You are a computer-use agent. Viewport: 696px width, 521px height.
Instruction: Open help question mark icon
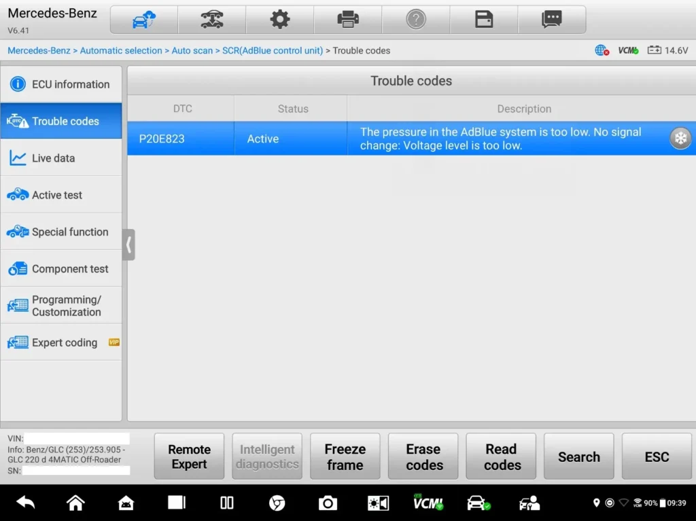coord(415,20)
